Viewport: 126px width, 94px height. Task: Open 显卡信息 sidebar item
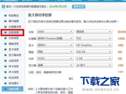[14, 49]
